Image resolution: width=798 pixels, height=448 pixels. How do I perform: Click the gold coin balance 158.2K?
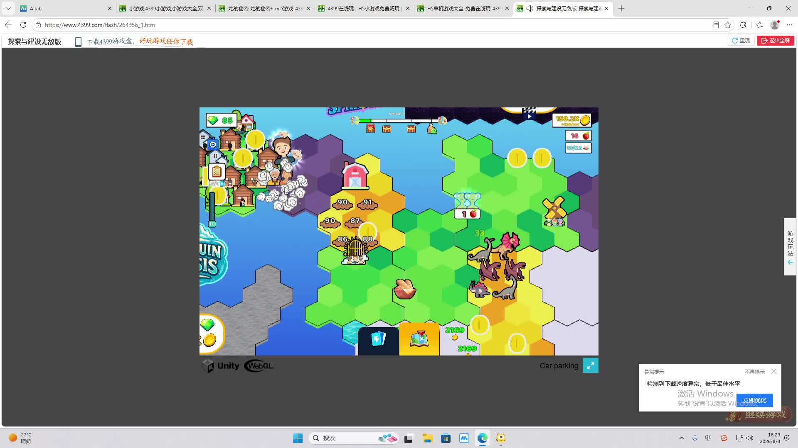[x=572, y=120]
